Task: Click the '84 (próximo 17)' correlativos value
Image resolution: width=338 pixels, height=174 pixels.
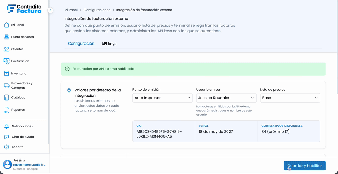Action: (275, 132)
